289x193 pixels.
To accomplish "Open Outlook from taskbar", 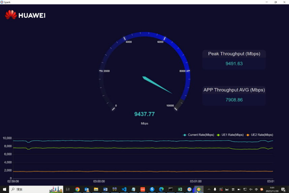I will [87, 189].
